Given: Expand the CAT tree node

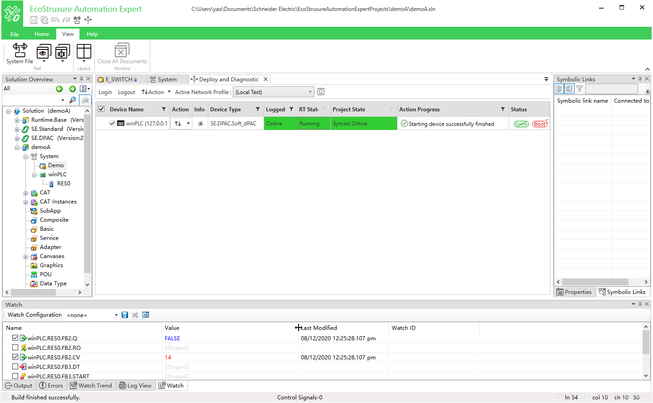Looking at the screenshot, I should (26, 193).
